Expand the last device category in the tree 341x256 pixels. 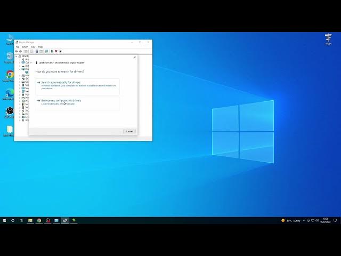(x=20, y=120)
